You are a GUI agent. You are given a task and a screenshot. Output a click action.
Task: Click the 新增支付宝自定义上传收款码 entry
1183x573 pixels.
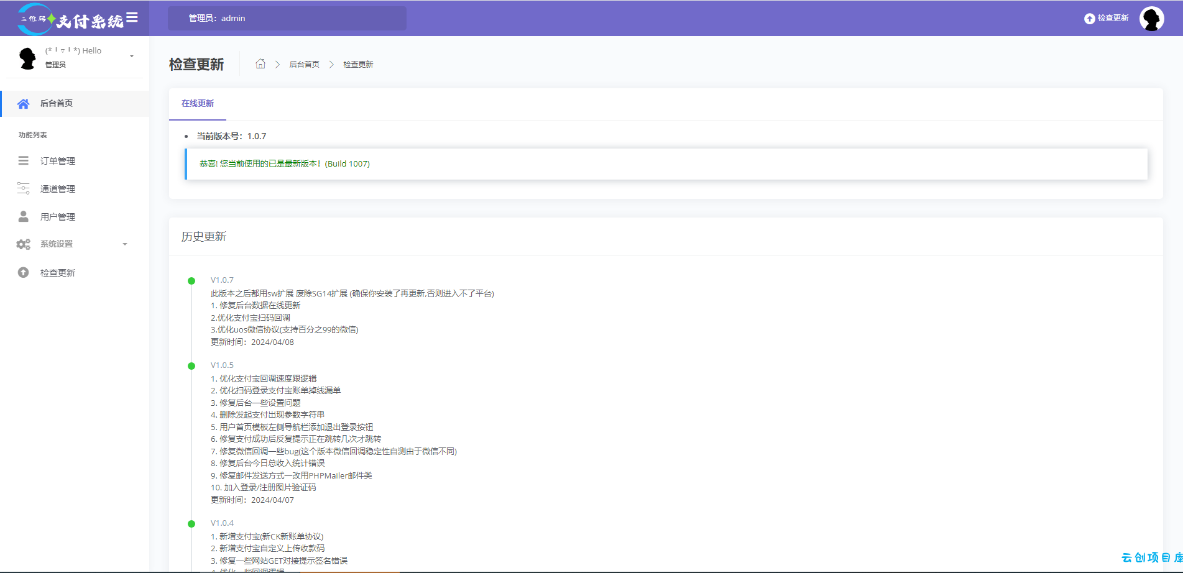[x=267, y=548]
